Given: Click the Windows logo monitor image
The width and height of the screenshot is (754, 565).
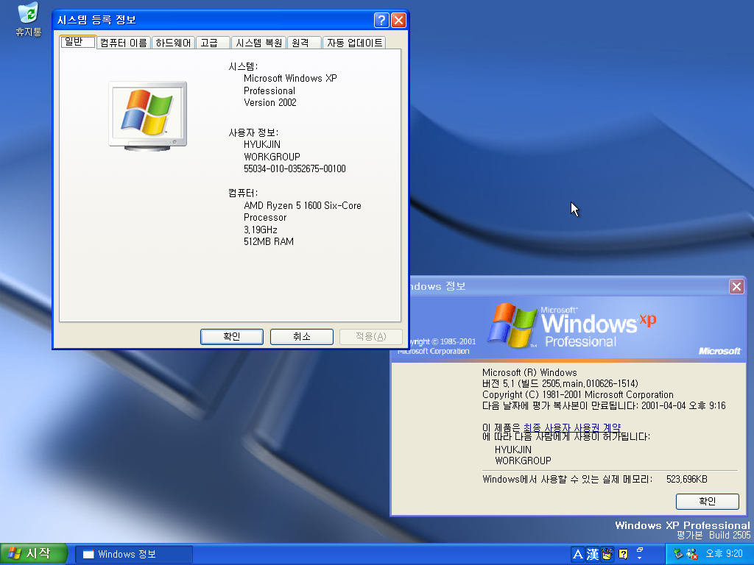Looking at the screenshot, I should tap(147, 116).
